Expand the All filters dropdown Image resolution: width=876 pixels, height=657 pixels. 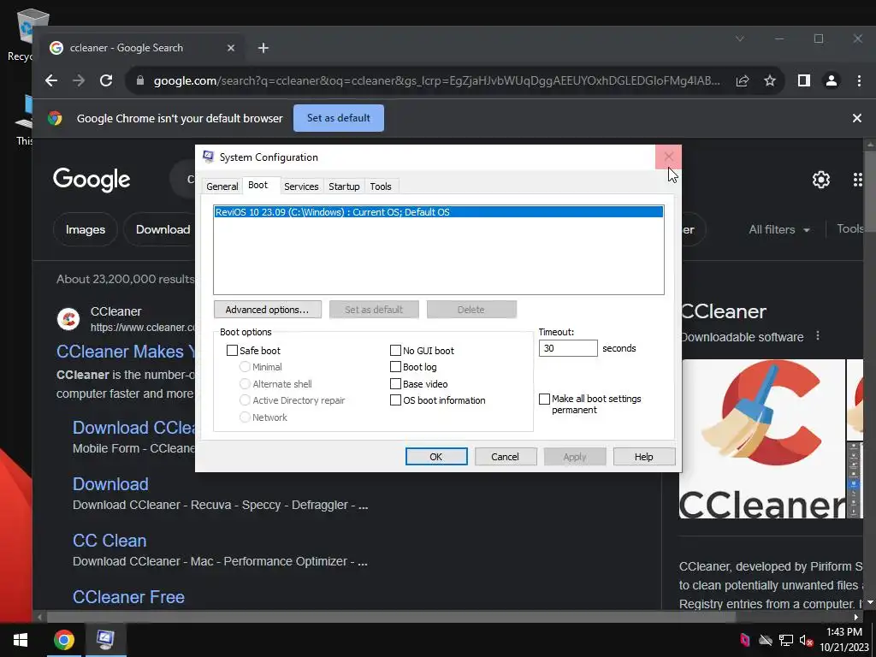click(779, 229)
